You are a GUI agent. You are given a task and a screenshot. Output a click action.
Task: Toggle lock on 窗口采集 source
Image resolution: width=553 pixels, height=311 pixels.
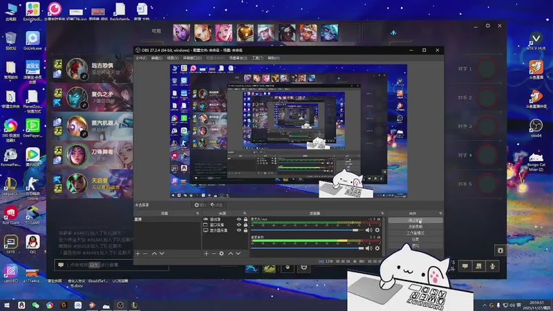pos(245,225)
